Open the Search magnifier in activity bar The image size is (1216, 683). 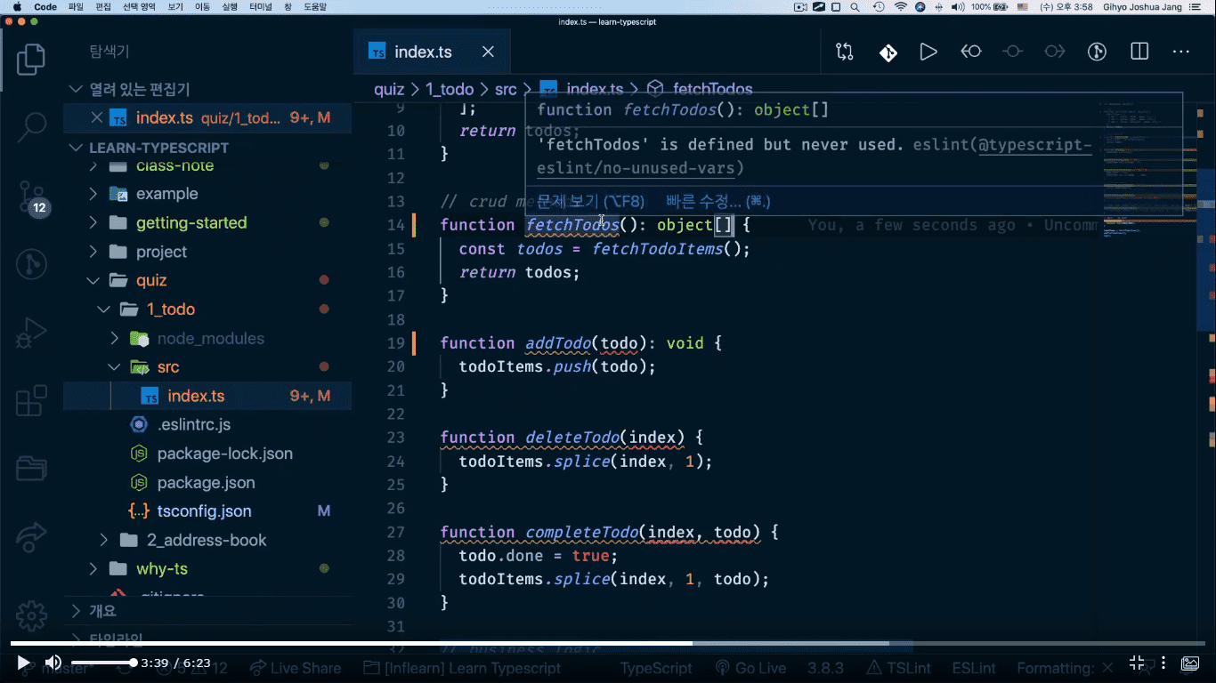31,125
